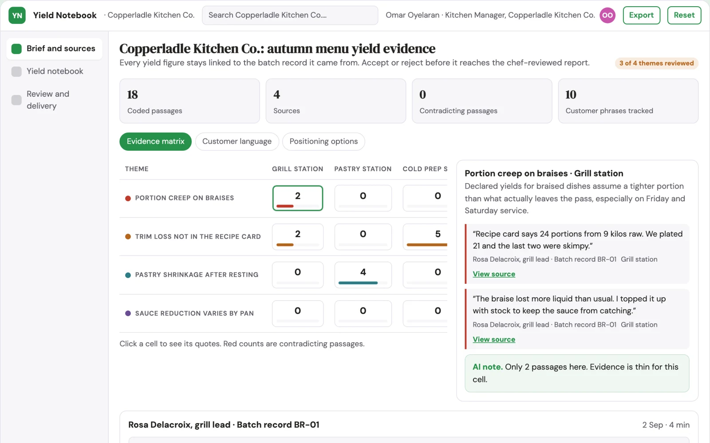Viewport: 710px width, 443px height.
Task: Switch to Customer language tab
Action: coord(237,141)
